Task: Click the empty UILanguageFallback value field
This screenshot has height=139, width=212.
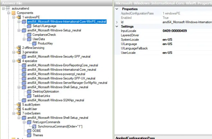Action: tap(187, 48)
